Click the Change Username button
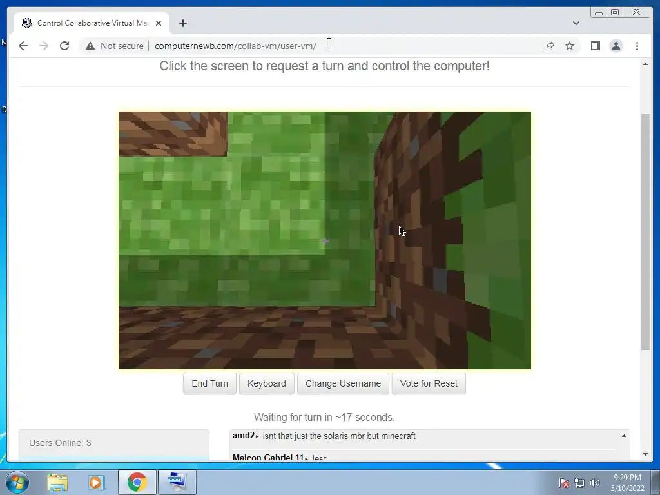 click(x=343, y=383)
